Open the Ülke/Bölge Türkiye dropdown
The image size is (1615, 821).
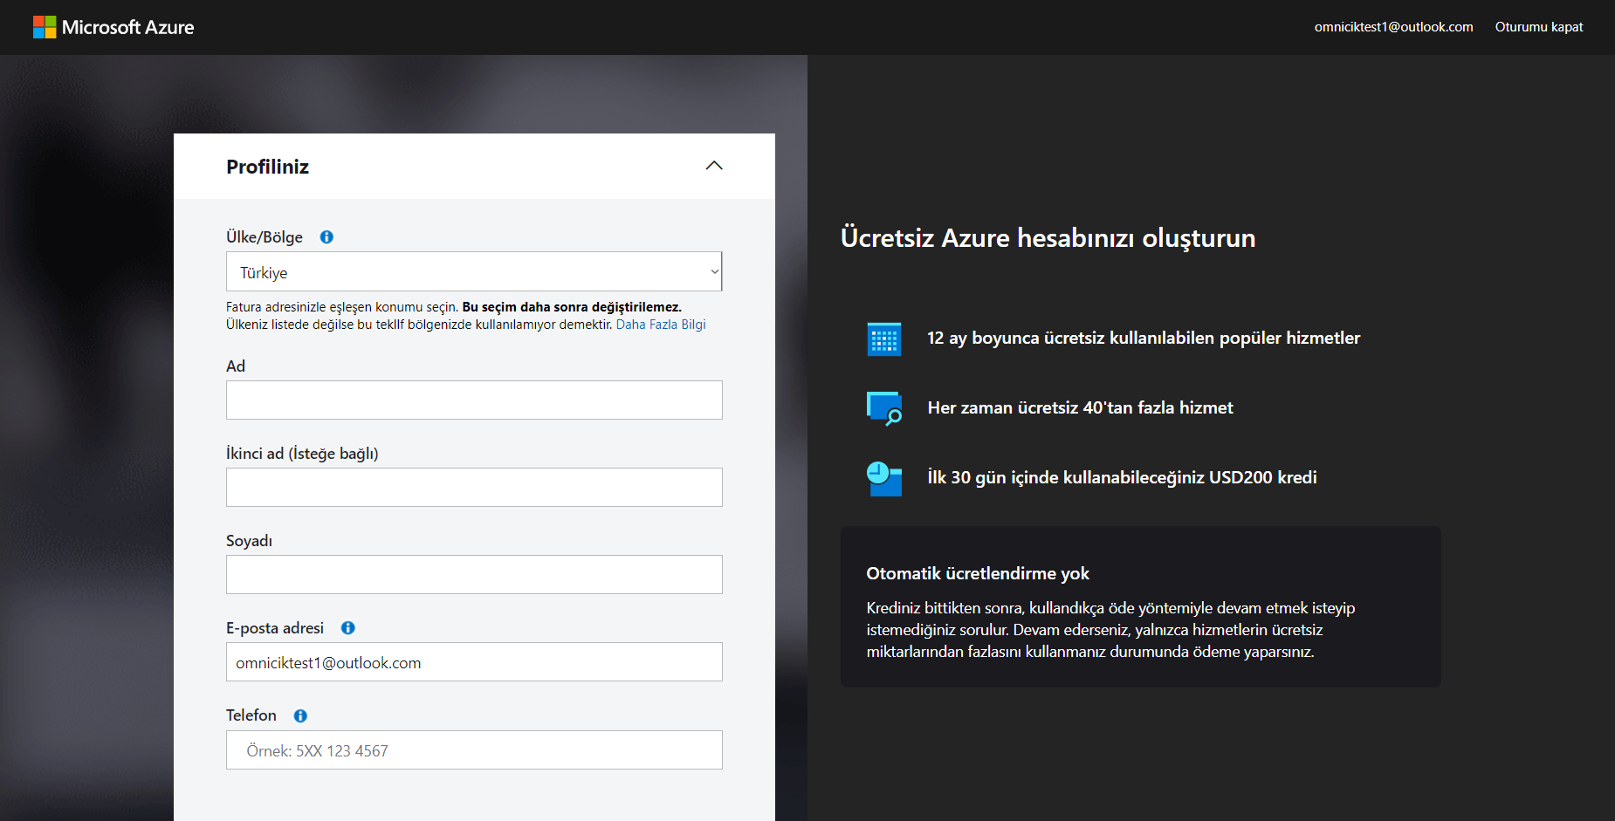474,271
